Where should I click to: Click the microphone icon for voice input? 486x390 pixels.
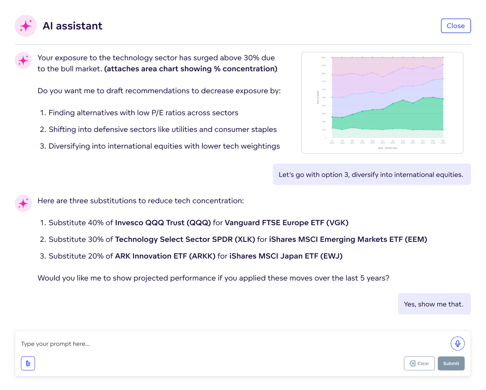[458, 343]
